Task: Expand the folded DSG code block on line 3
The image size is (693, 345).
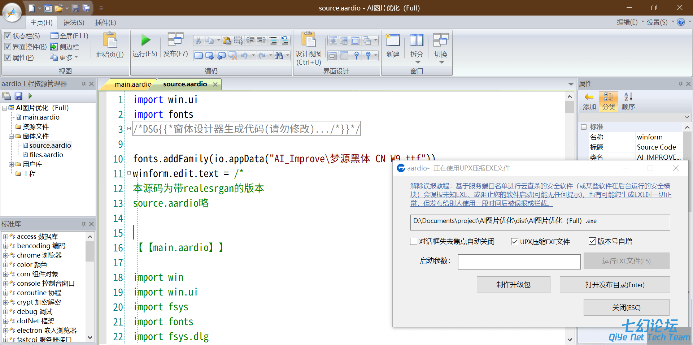Action: 129,128
